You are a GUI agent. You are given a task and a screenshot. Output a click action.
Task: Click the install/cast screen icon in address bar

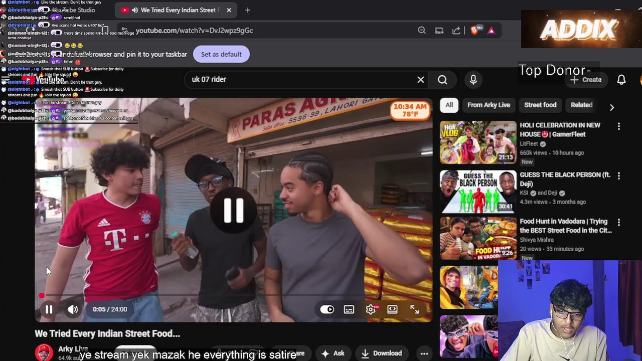(x=439, y=31)
